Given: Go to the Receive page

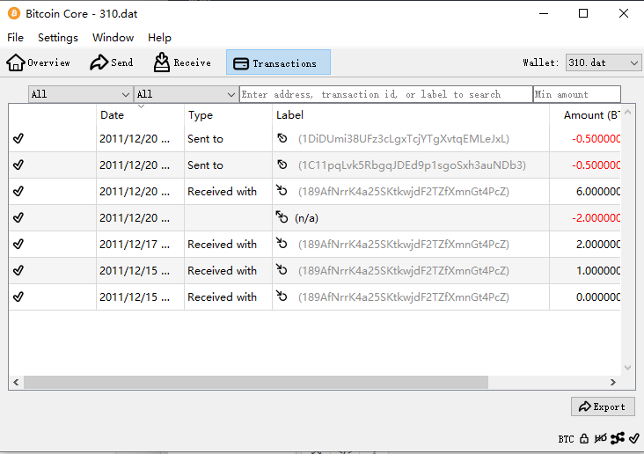Looking at the screenshot, I should (182, 62).
